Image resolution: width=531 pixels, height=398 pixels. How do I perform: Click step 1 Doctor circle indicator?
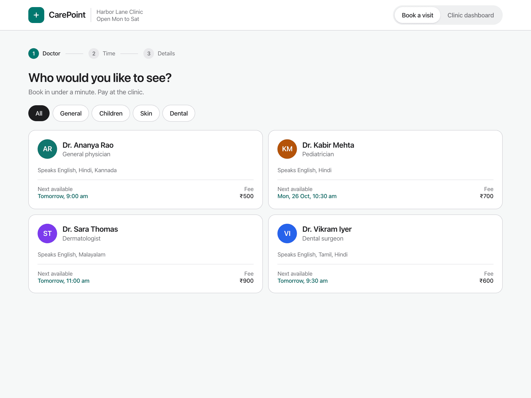[x=34, y=53]
